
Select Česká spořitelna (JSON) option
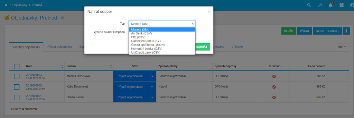(162, 45)
